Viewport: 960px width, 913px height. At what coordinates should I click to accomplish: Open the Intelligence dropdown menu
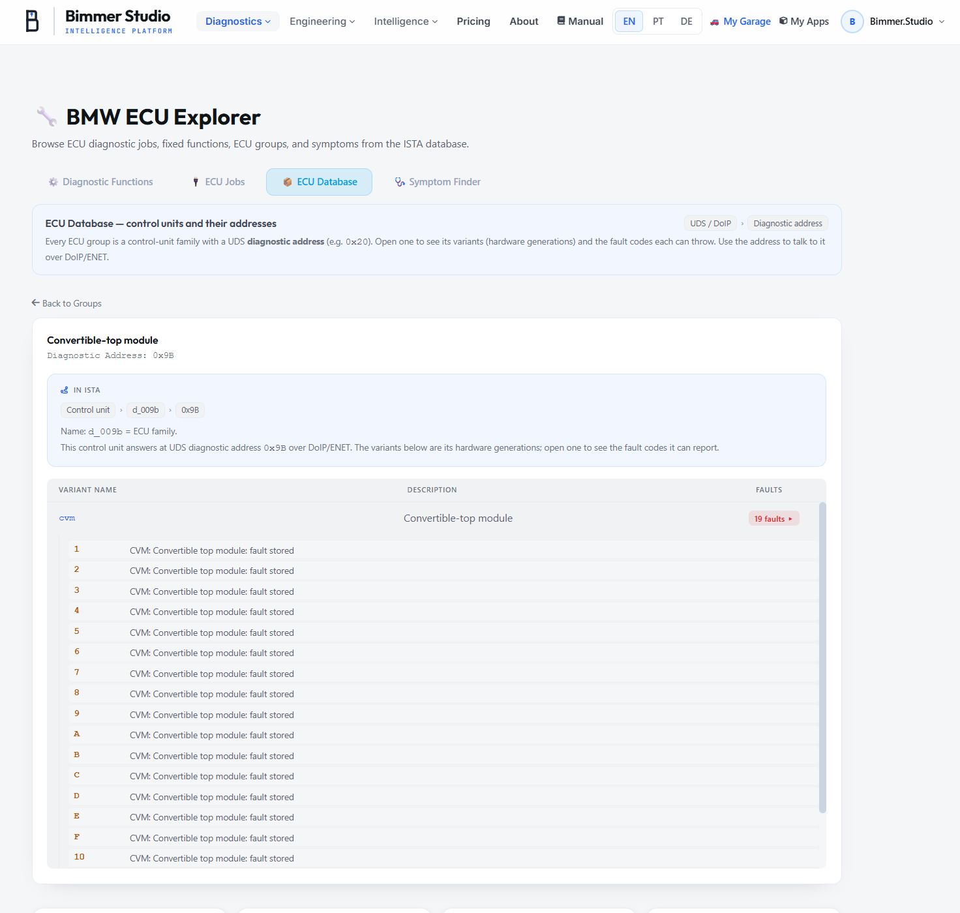click(x=406, y=22)
